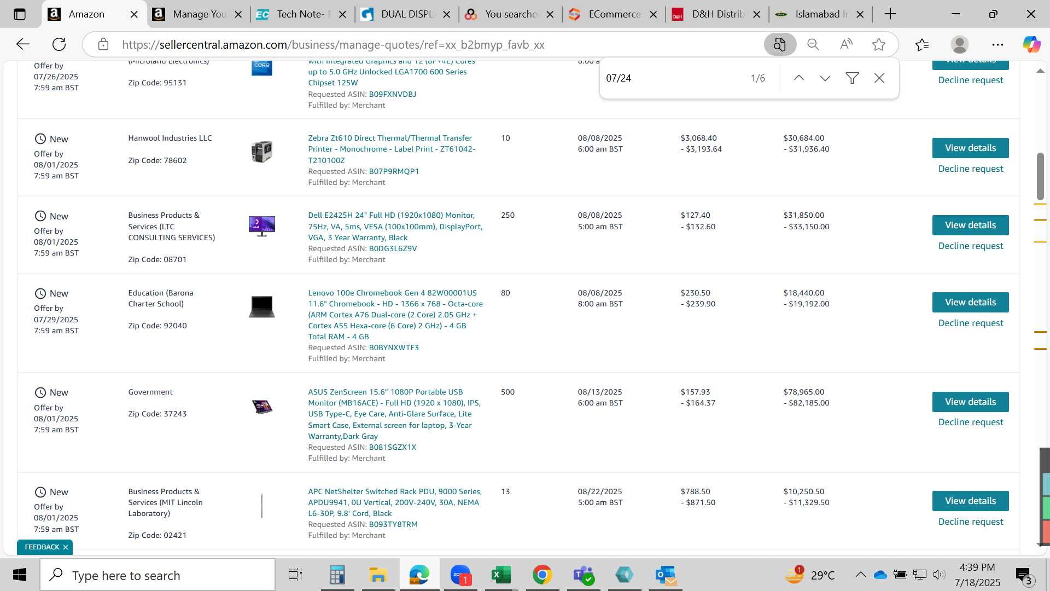The image size is (1050, 591).
Task: Add page to favorites with star icon
Action: pos(879,44)
